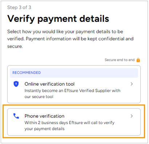Click the Step 3 of 3 indicator
Image resolution: width=149 pixels, height=144 pixels.
(x=19, y=8)
